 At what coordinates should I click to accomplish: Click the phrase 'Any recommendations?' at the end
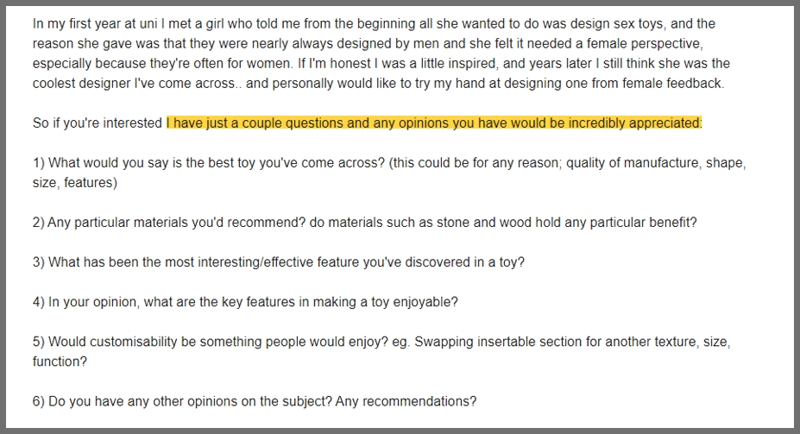(406, 401)
